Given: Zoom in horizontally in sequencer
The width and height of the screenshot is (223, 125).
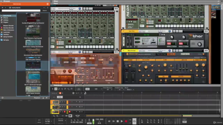Looking at the screenshot, I should 57,116.
